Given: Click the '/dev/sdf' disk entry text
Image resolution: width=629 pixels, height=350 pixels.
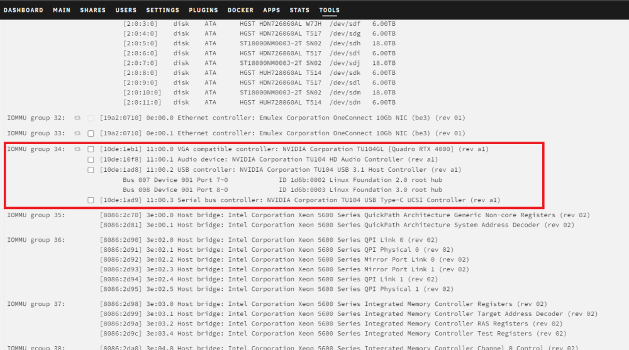Looking at the screenshot, I should pyautogui.click(x=345, y=24).
